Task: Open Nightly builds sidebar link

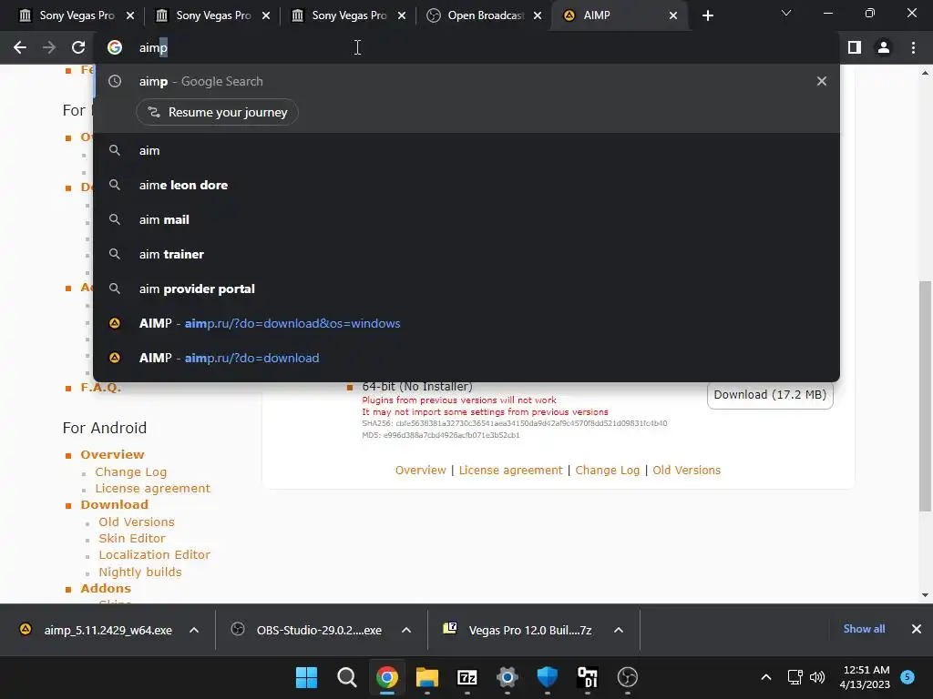Action: pos(140,572)
